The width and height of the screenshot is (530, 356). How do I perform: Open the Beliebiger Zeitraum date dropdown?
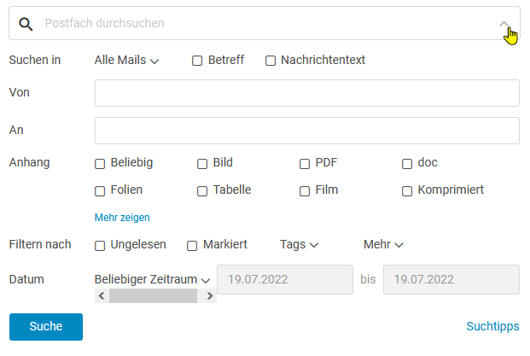pos(152,280)
